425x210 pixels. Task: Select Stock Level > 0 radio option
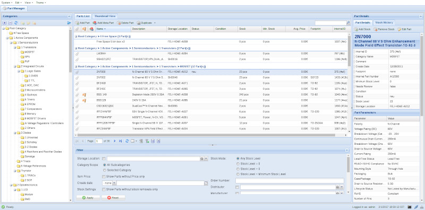point(238,169)
